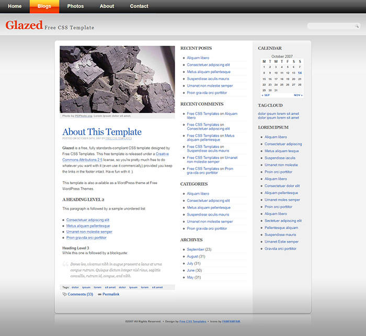Select day 14 in the calendar

tap(300, 73)
